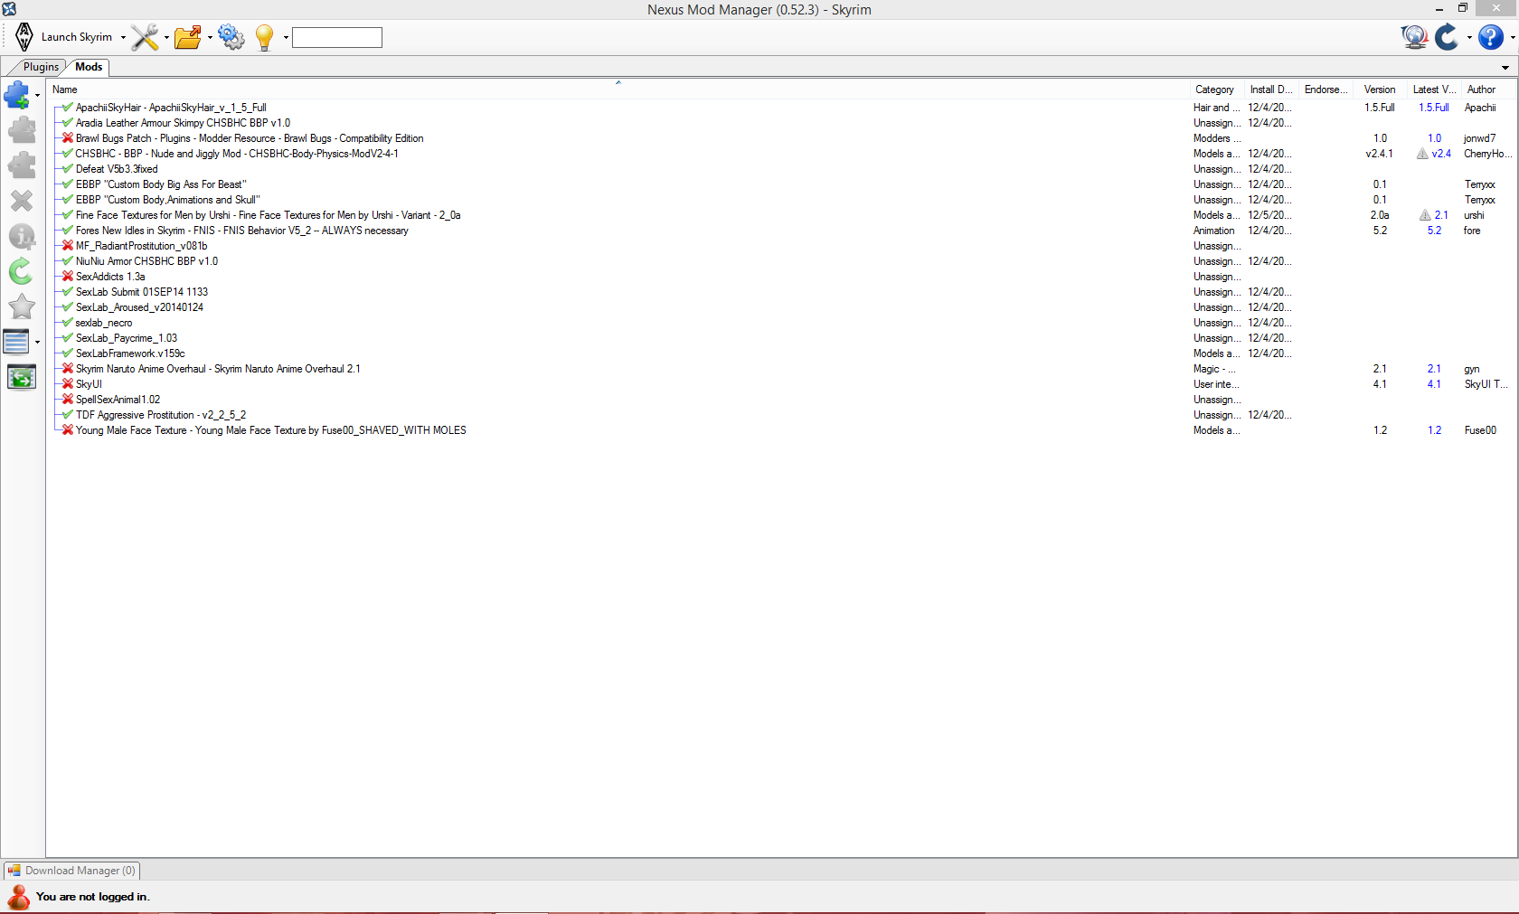Click the blue update check arrow icon
Image resolution: width=1519 pixels, height=914 pixels.
click(x=1447, y=37)
